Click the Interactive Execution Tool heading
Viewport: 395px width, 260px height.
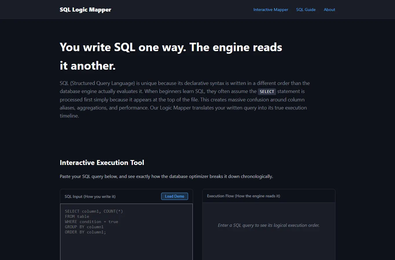click(x=102, y=163)
